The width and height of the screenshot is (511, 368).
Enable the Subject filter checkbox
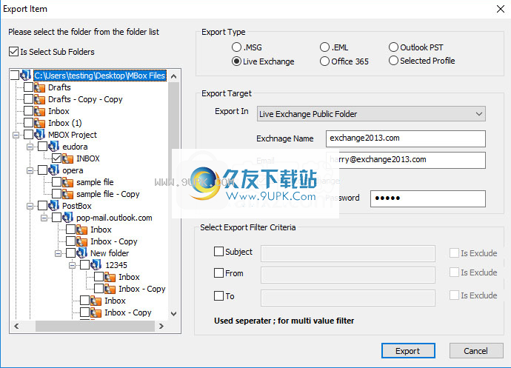(218, 251)
